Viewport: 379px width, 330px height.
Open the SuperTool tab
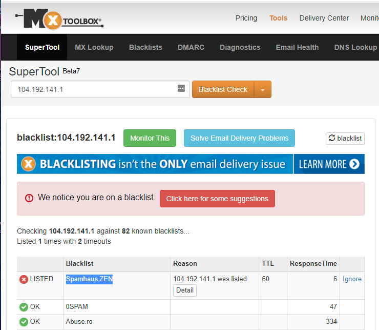click(x=42, y=47)
